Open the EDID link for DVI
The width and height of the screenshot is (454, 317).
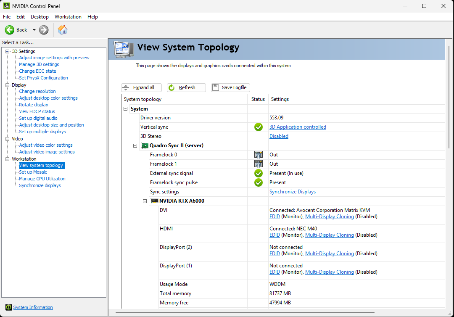[x=275, y=217]
